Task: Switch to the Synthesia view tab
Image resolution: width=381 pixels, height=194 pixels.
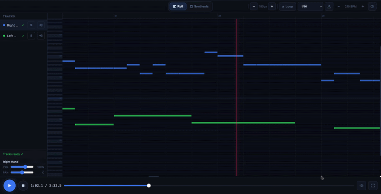Action: click(199, 7)
